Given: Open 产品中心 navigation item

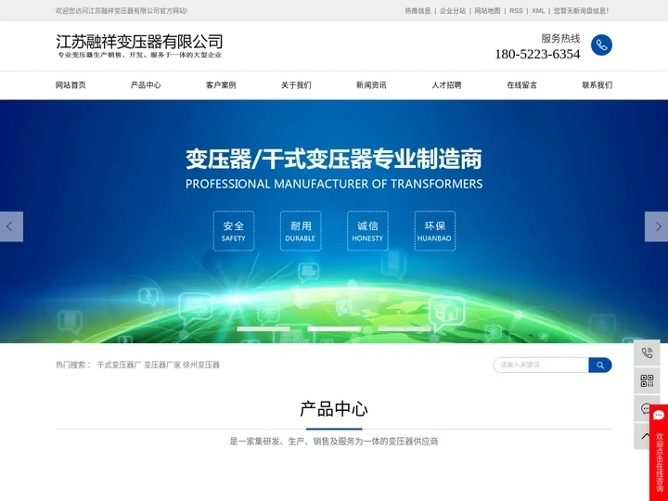Looking at the screenshot, I should [146, 85].
